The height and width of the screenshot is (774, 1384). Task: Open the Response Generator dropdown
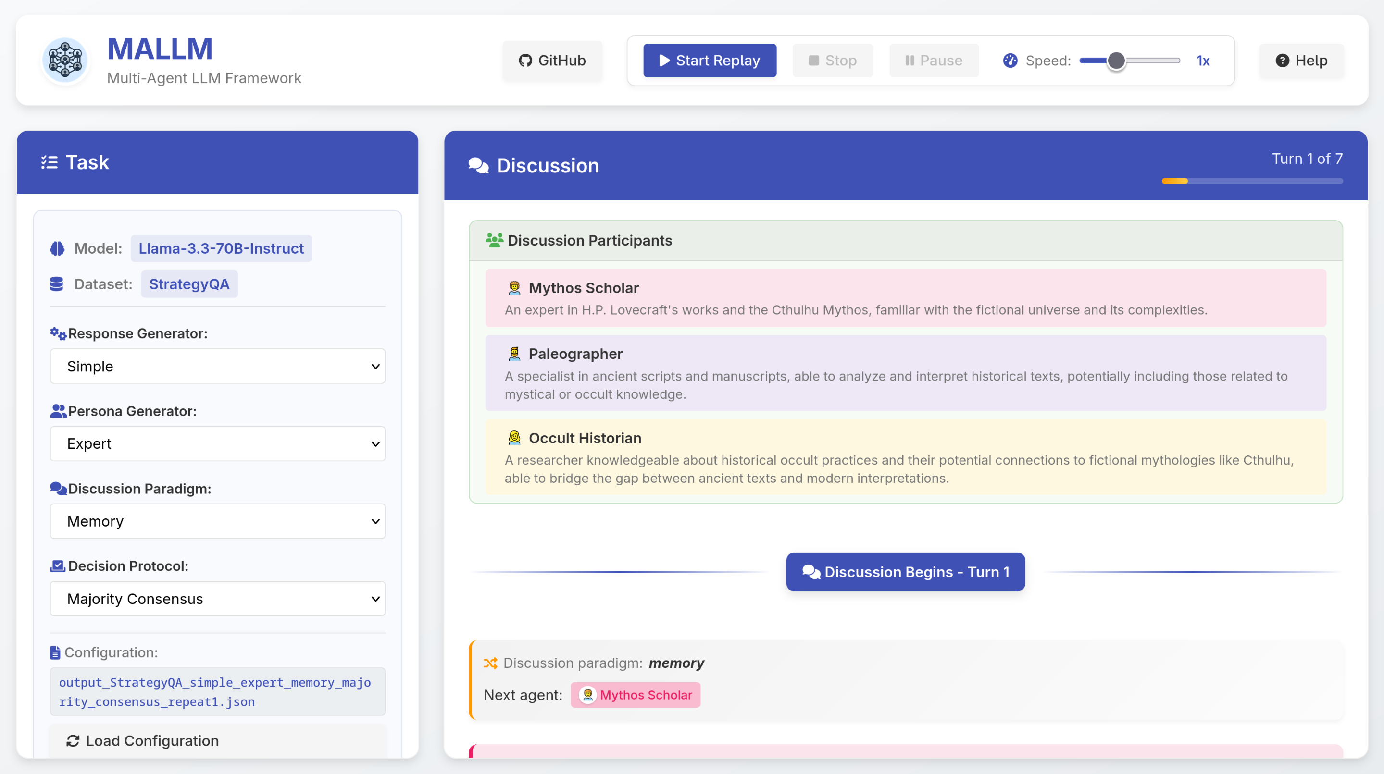[218, 366]
